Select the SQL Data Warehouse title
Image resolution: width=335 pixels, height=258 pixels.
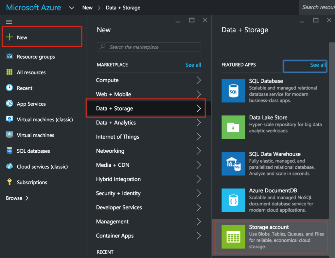275,154
